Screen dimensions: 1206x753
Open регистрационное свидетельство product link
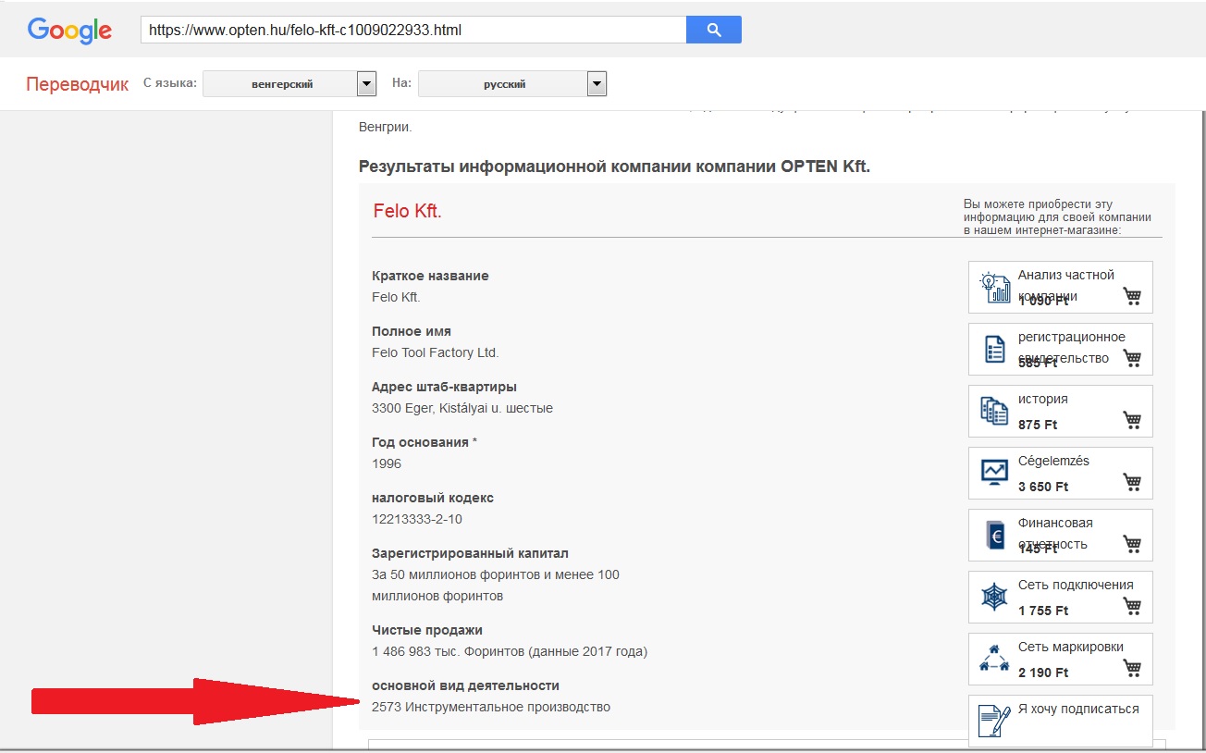point(1072,347)
